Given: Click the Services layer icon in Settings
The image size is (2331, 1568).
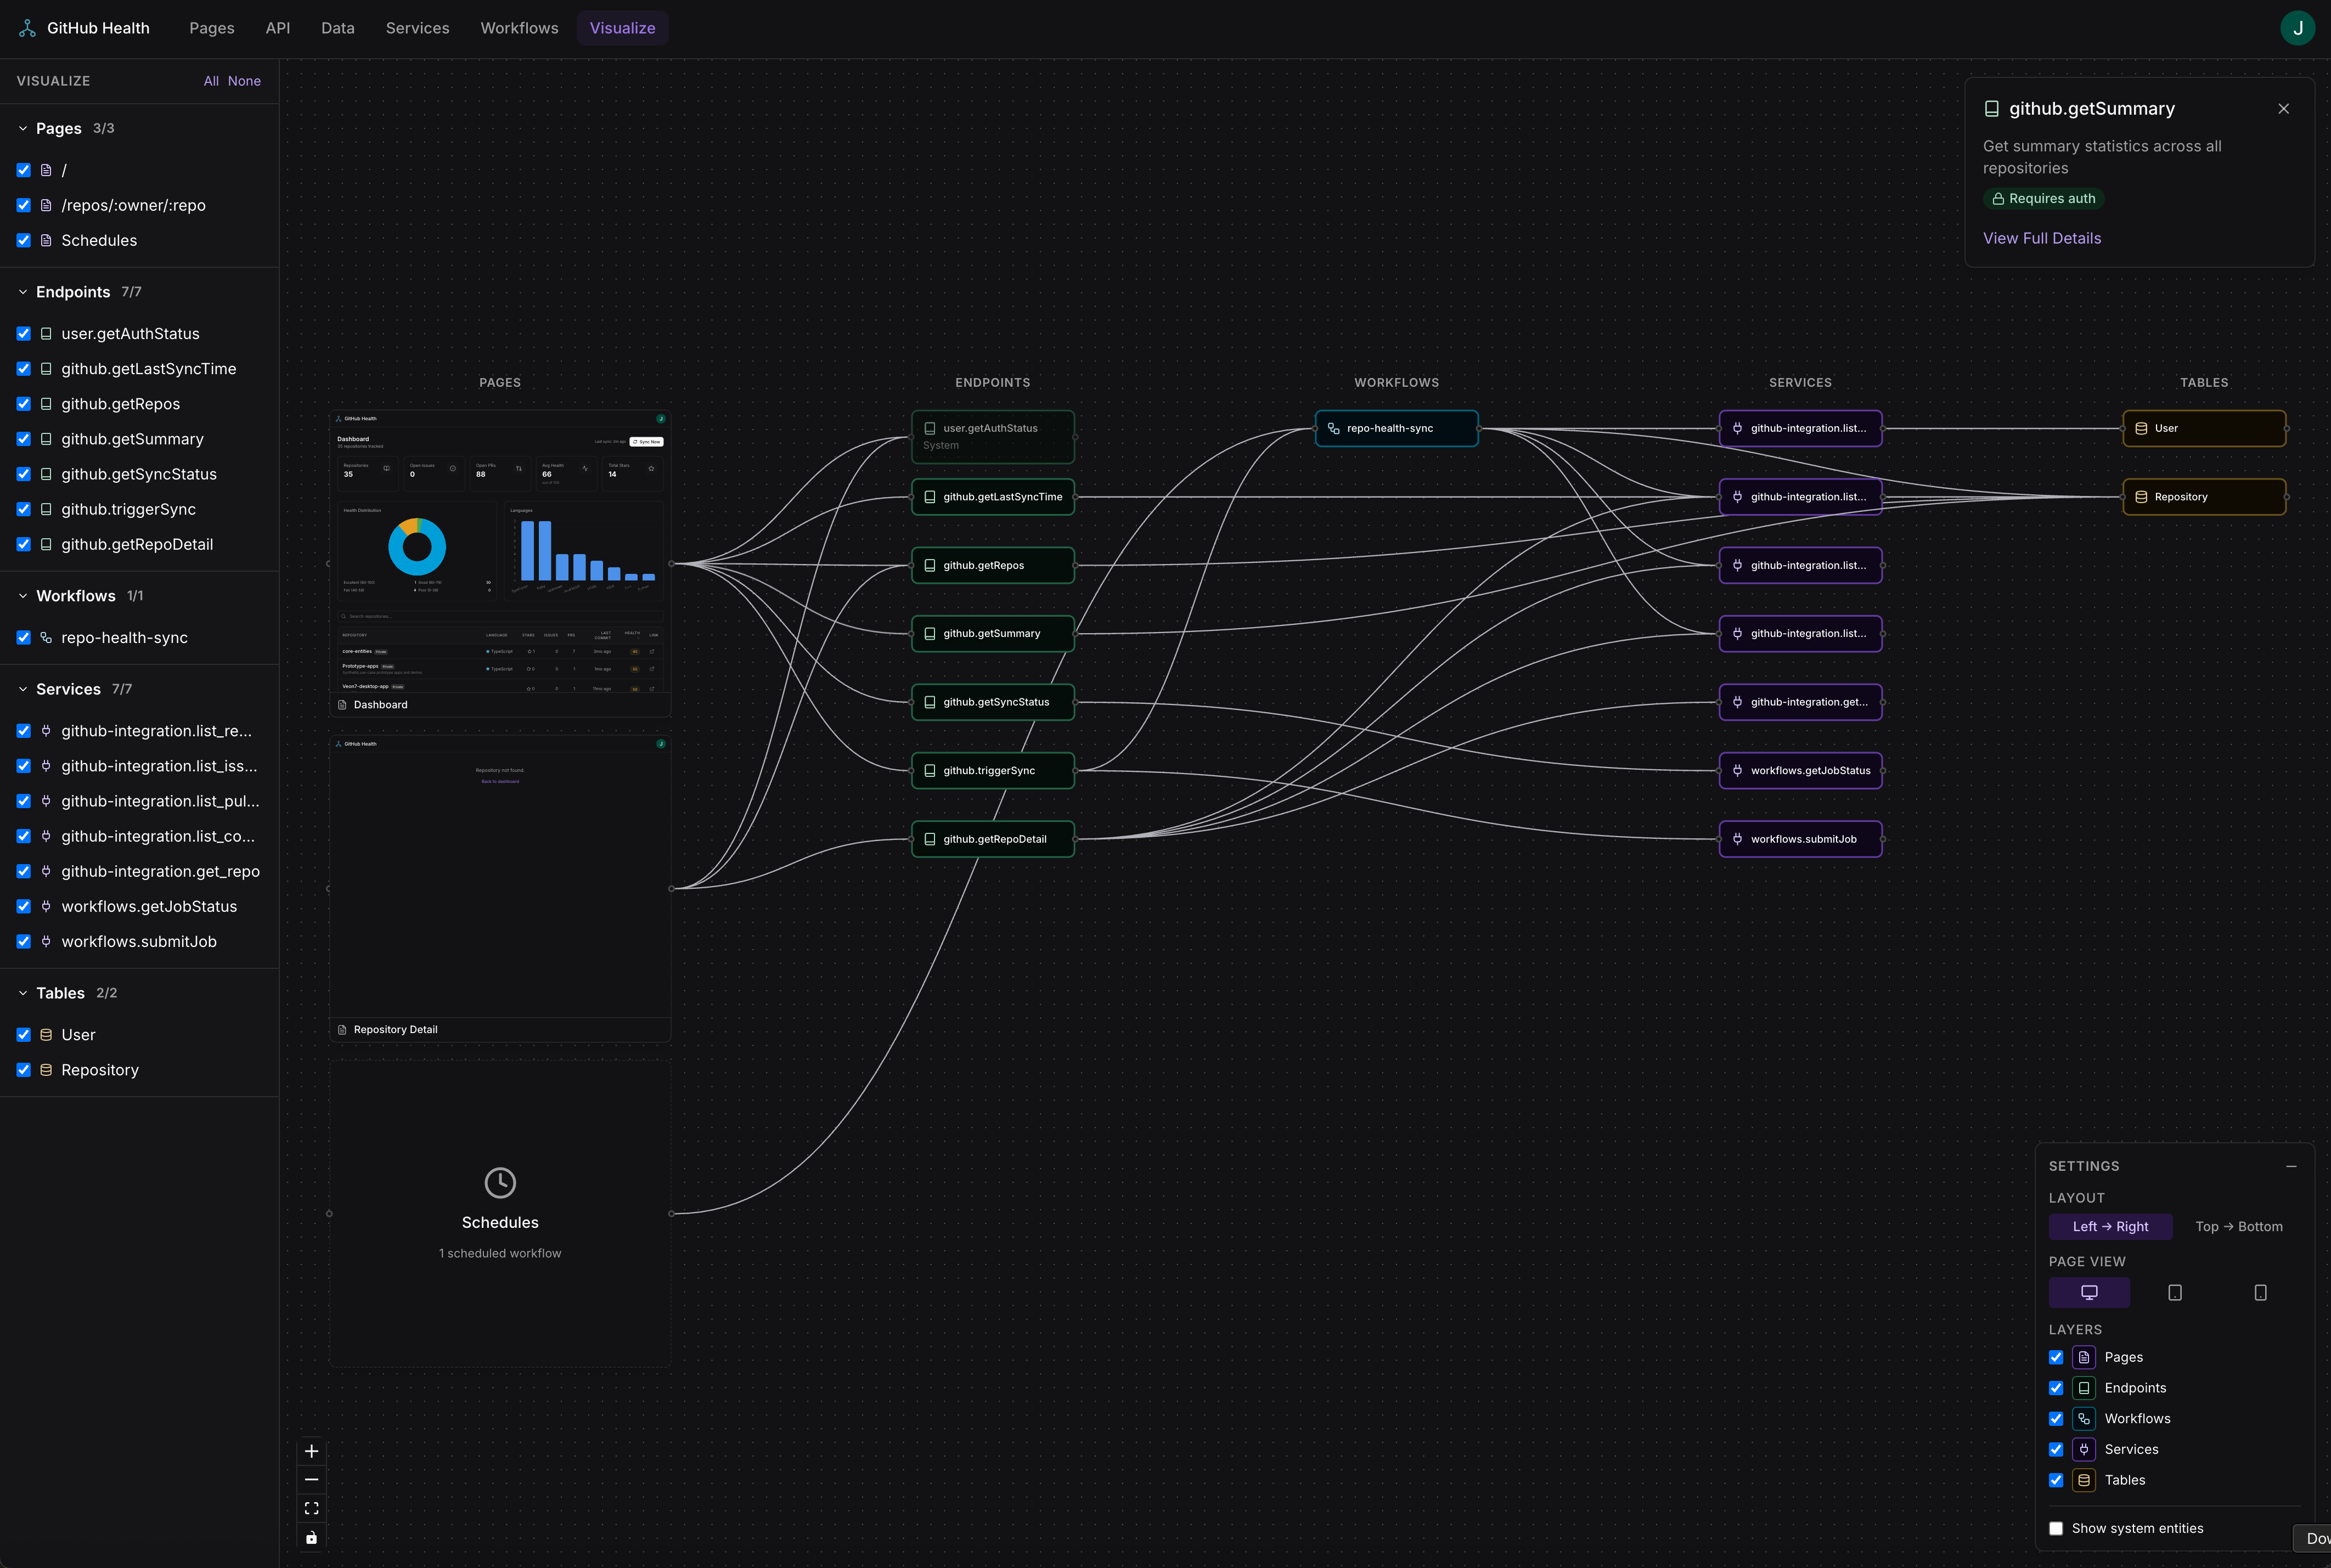Looking at the screenshot, I should pos(2084,1450).
